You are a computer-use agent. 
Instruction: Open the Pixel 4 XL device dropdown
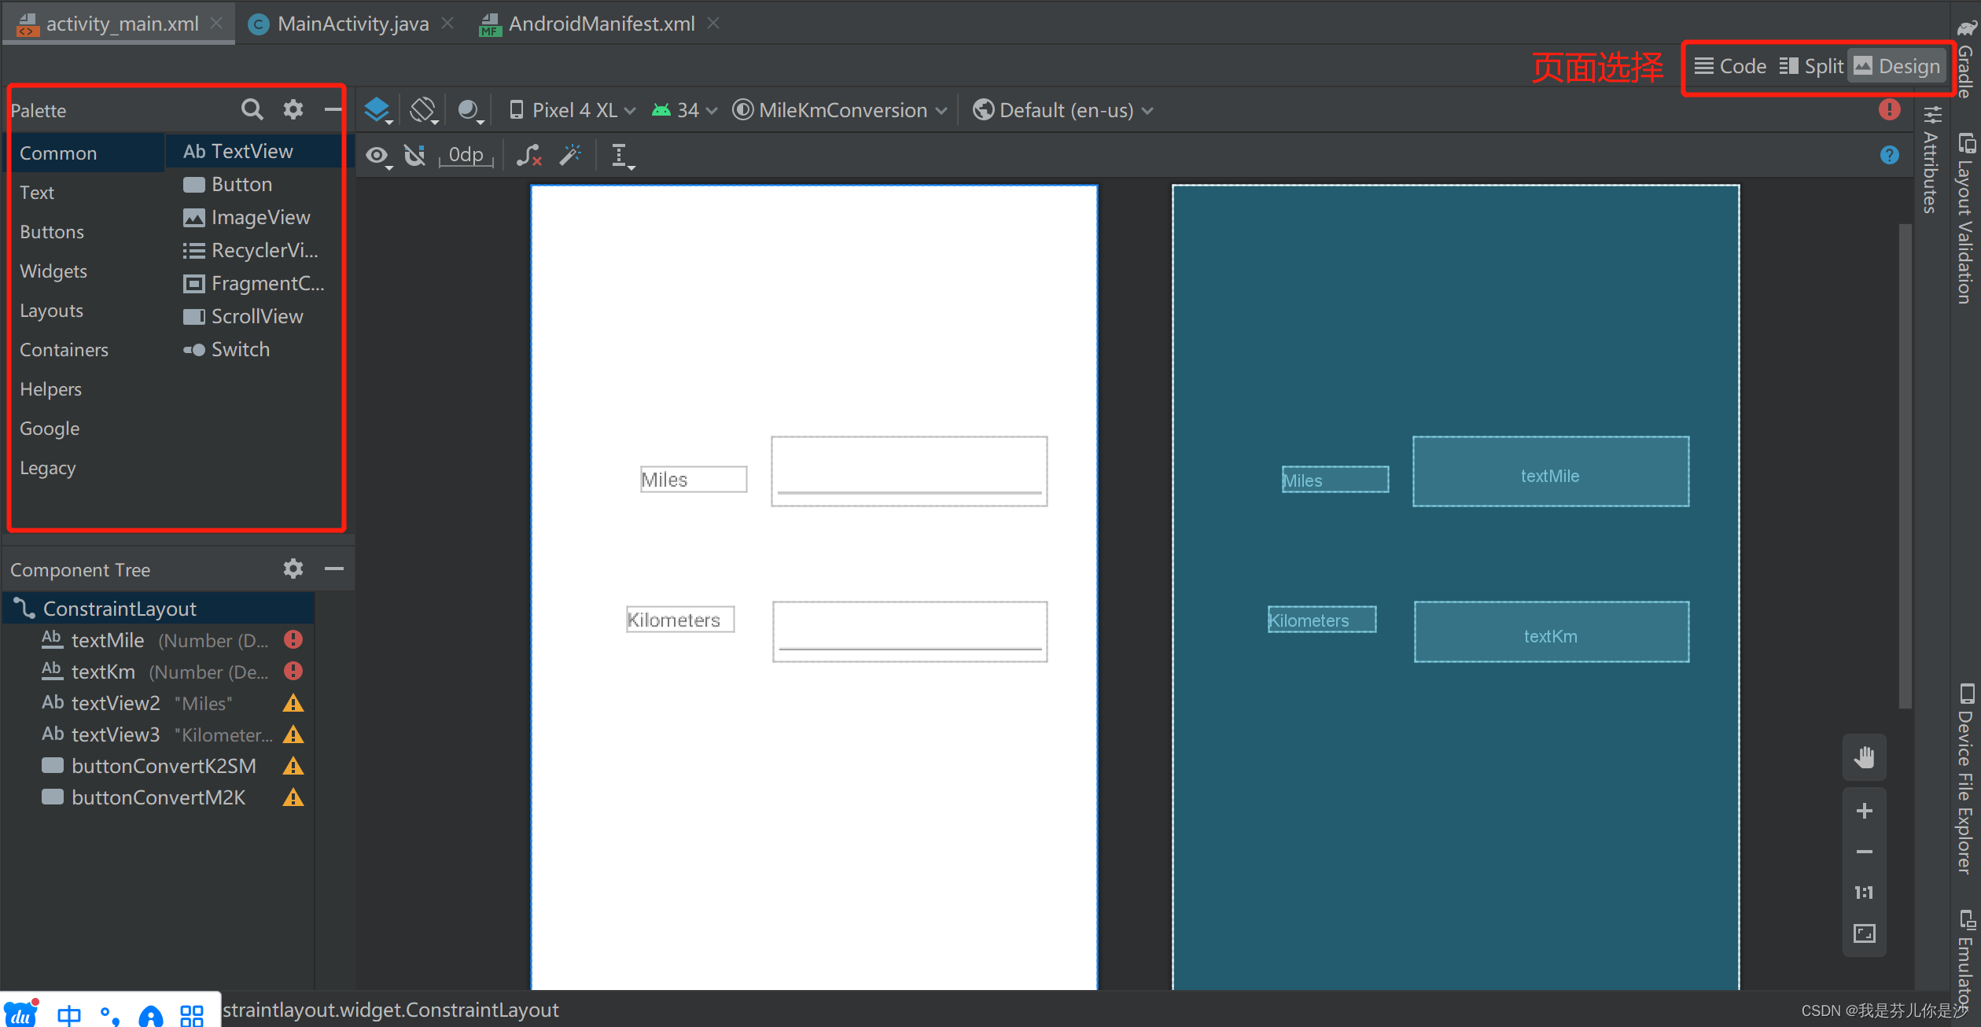pyautogui.click(x=573, y=110)
